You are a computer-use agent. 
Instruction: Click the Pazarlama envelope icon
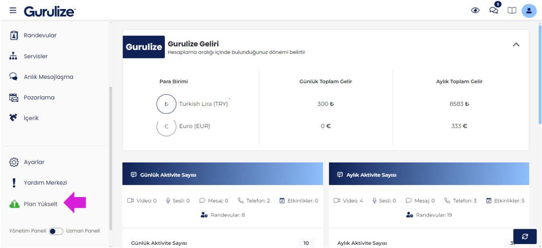14,98
